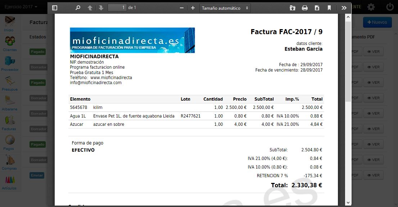Screen dimensions: 398x207
Task: Click the bookmark current view icon
Action: tap(329, 8)
